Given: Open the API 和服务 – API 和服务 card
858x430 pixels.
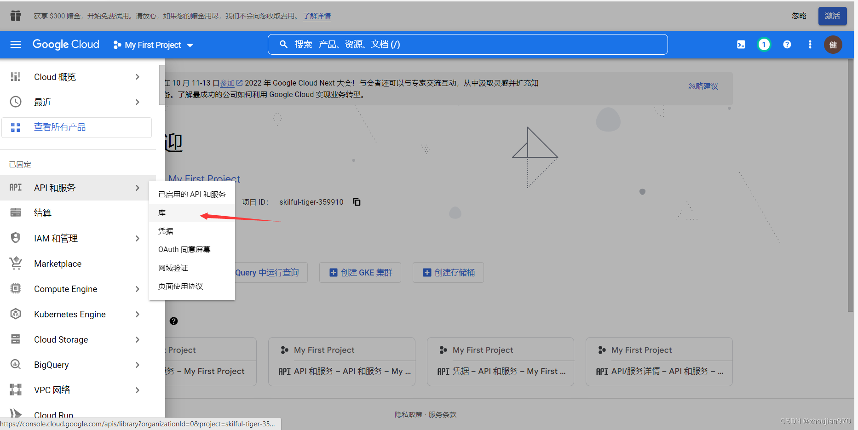Looking at the screenshot, I should pos(342,361).
